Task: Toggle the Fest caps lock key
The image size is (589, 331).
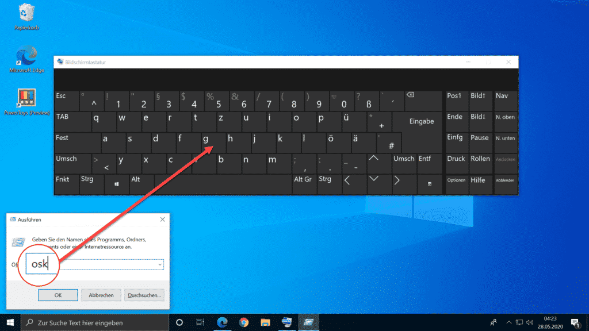Action: point(77,143)
